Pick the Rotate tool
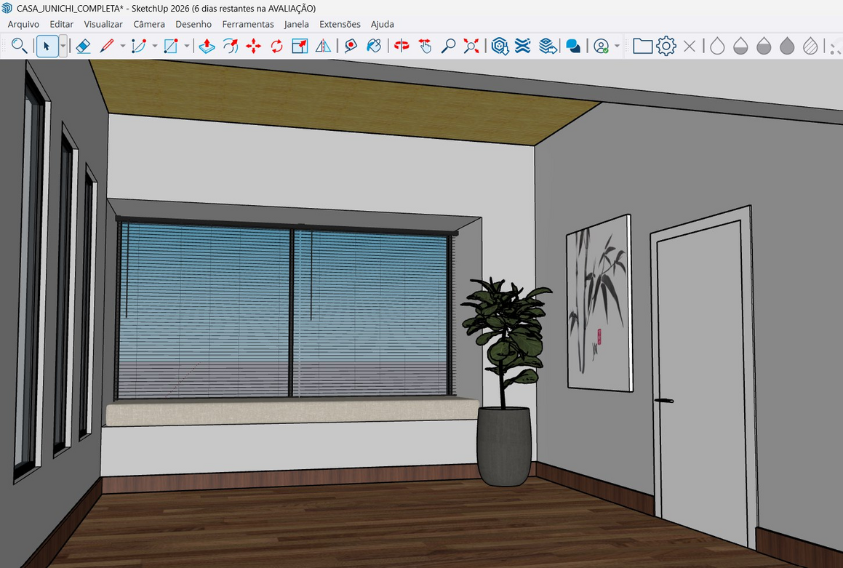Screen dimensions: 843x568 276,47
